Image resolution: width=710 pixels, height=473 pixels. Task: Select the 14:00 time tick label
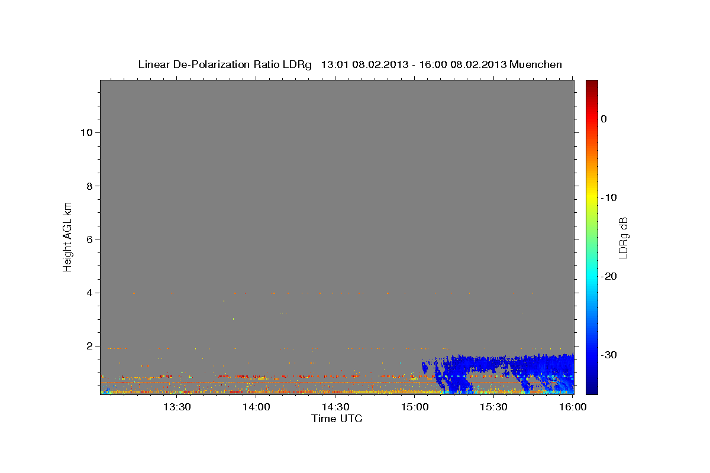[x=256, y=407]
